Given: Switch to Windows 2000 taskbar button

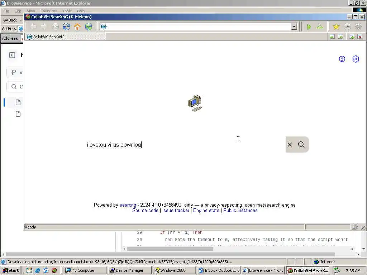Looking at the screenshot, I should point(174,270).
